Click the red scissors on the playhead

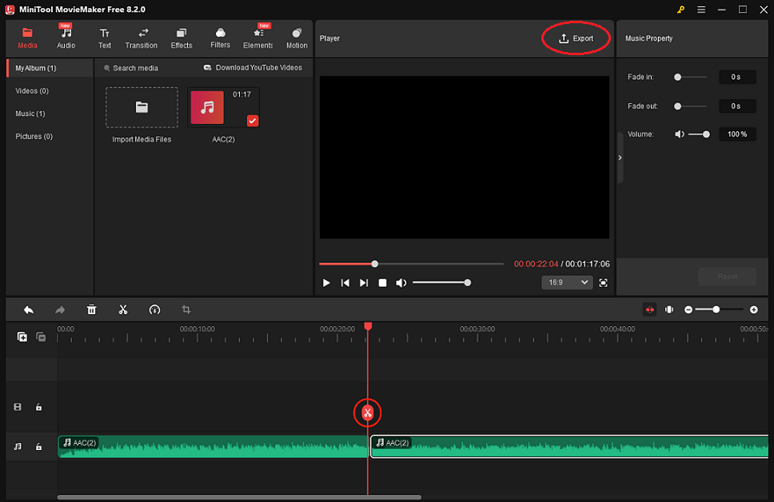[367, 412]
